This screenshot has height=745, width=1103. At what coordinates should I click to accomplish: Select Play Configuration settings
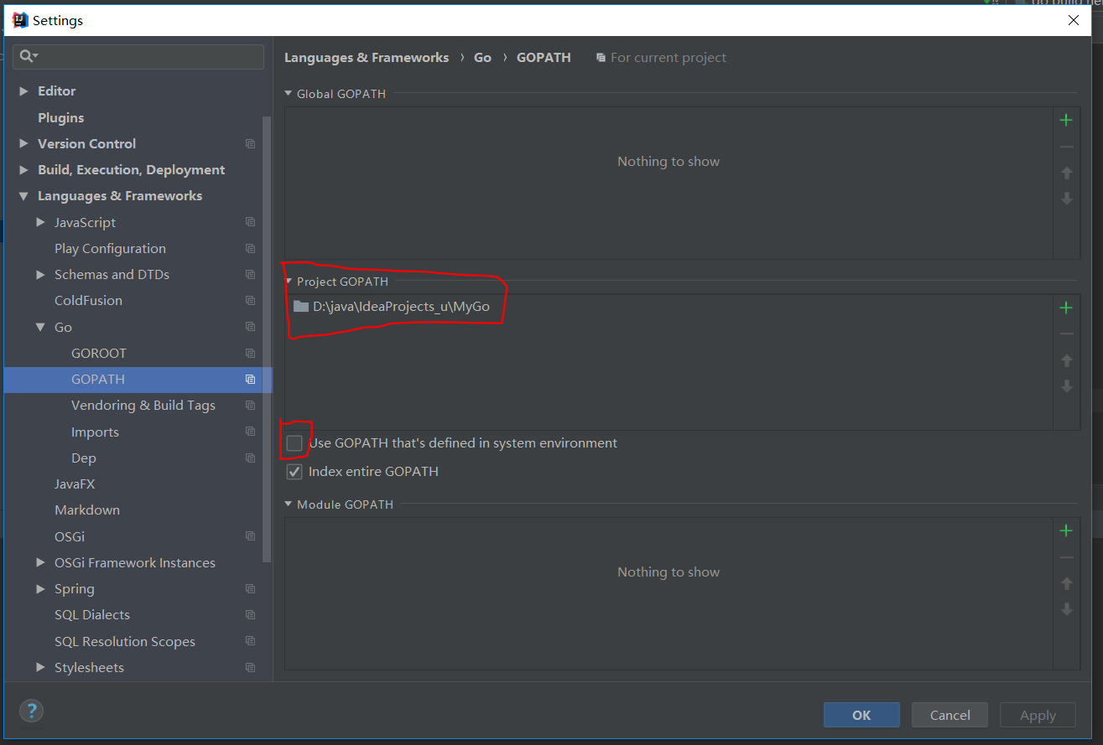[x=110, y=248]
